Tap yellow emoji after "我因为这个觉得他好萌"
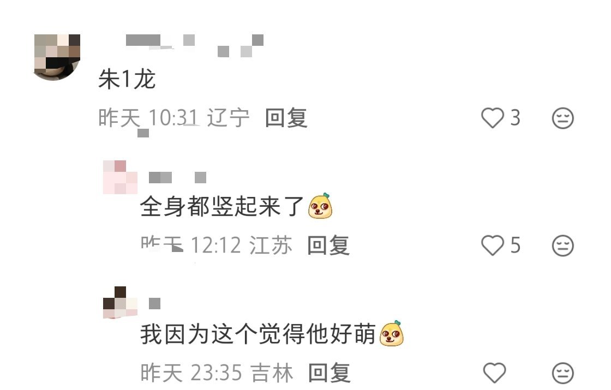 [x=391, y=333]
